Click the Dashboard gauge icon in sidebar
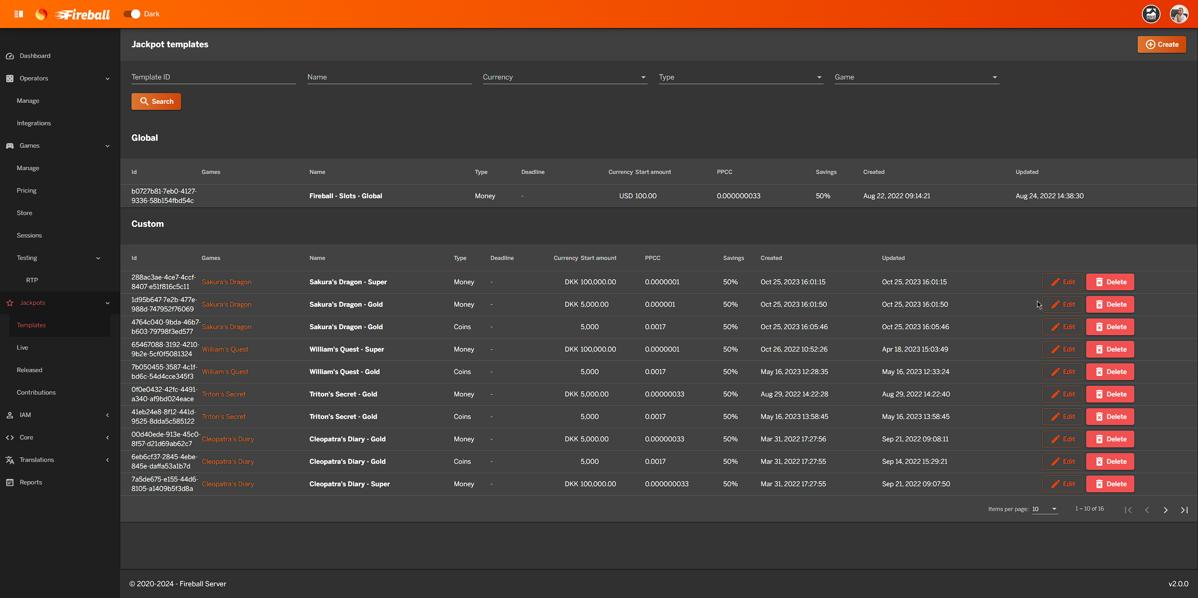1198x598 pixels. coord(10,56)
